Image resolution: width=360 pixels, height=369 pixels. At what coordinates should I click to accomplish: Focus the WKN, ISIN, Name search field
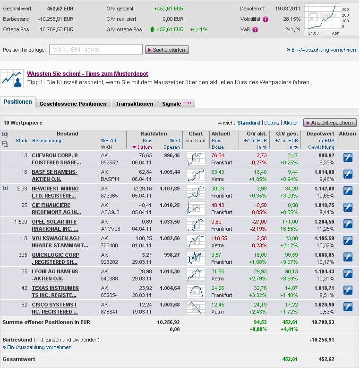coord(96,50)
